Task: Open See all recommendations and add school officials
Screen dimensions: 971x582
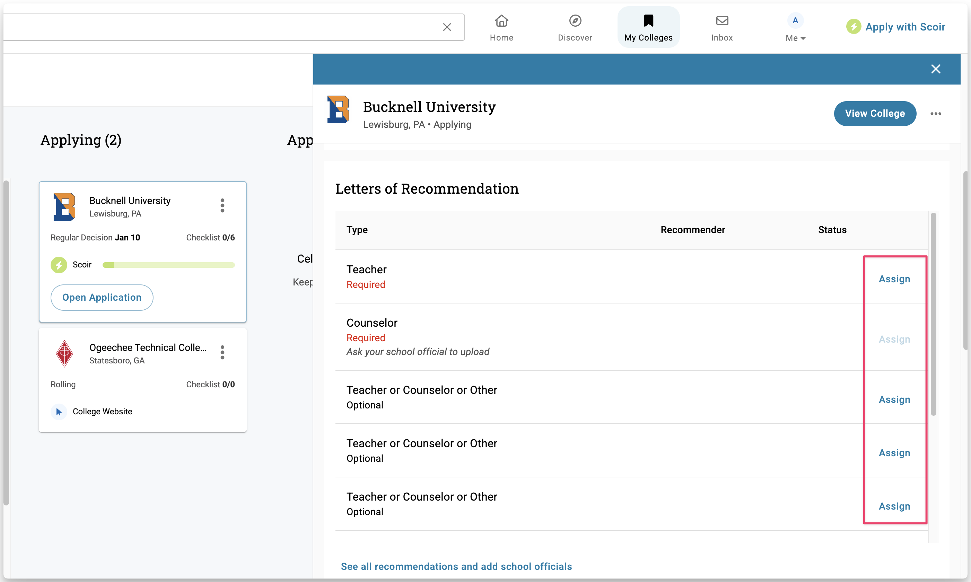Action: [x=456, y=566]
